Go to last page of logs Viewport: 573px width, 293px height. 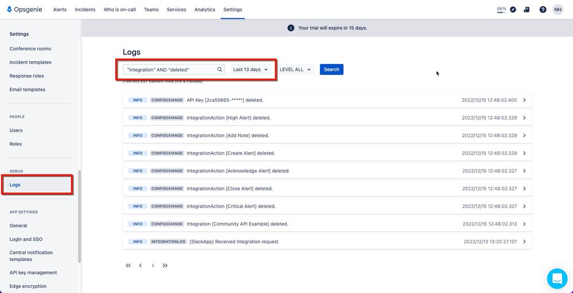(x=165, y=266)
